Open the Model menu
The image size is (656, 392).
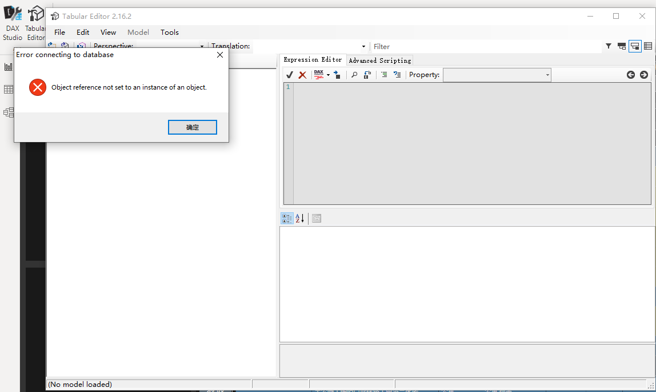coord(138,32)
